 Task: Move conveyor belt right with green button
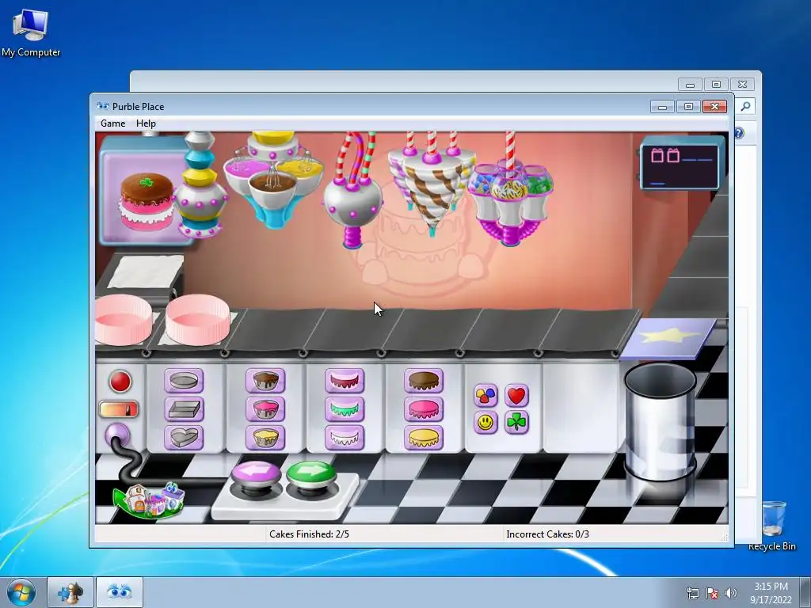point(311,475)
